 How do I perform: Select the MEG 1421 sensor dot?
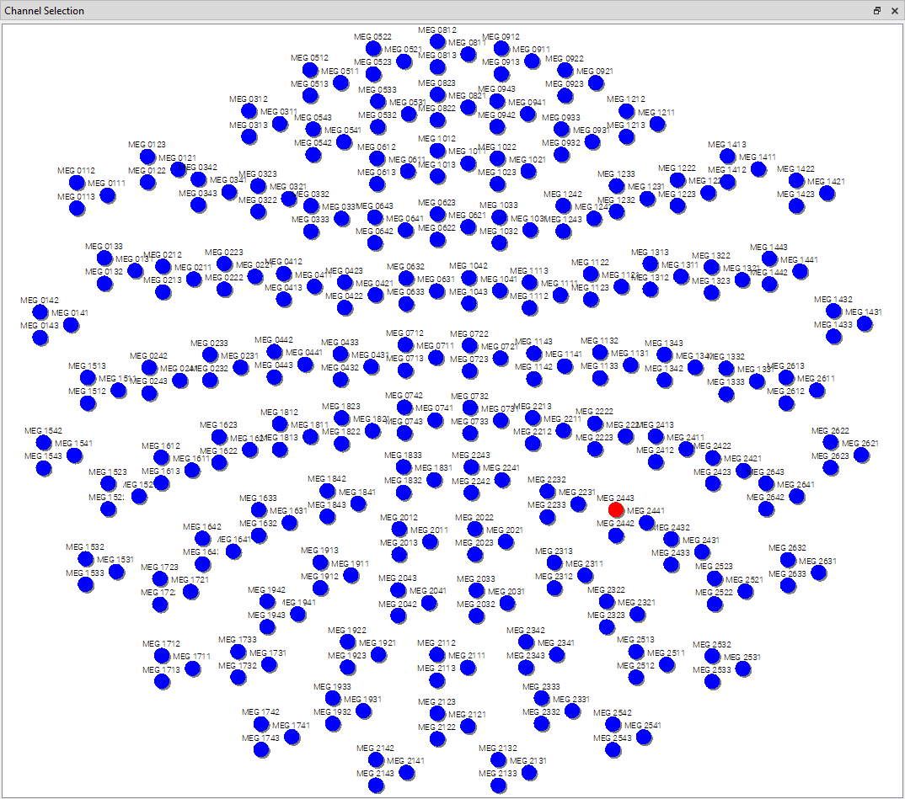pyautogui.click(x=827, y=193)
